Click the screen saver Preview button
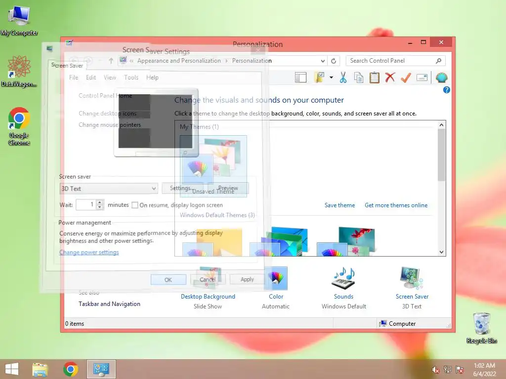The width and height of the screenshot is (506, 379). coord(228,188)
